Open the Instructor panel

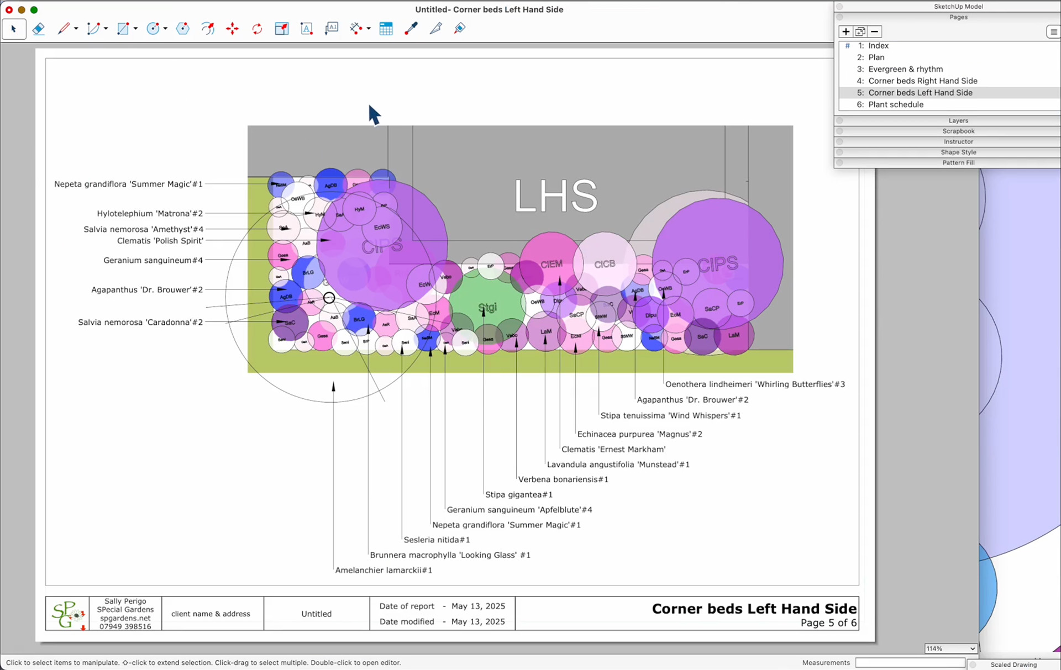(x=958, y=141)
